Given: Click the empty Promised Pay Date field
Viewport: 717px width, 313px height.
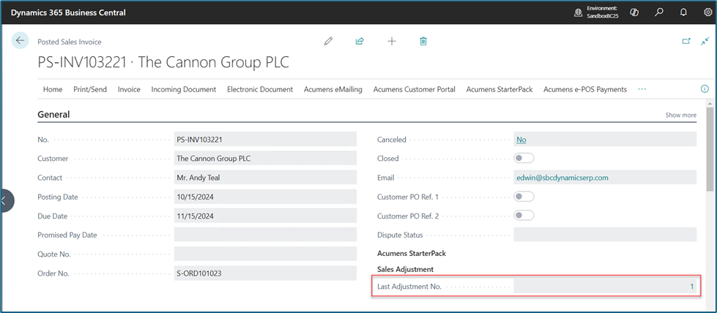Looking at the screenshot, I should coord(265,235).
